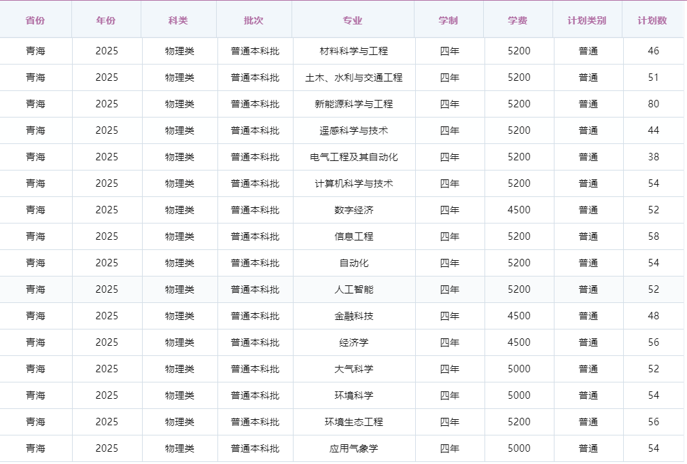This screenshot has width=687, height=464.
Task: Select the 材料科学与工程 major cell
Action: tap(353, 51)
